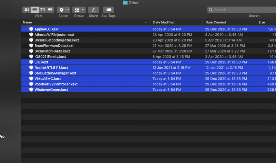
Task: Sort by the Date Modified column
Action: tap(164, 22)
